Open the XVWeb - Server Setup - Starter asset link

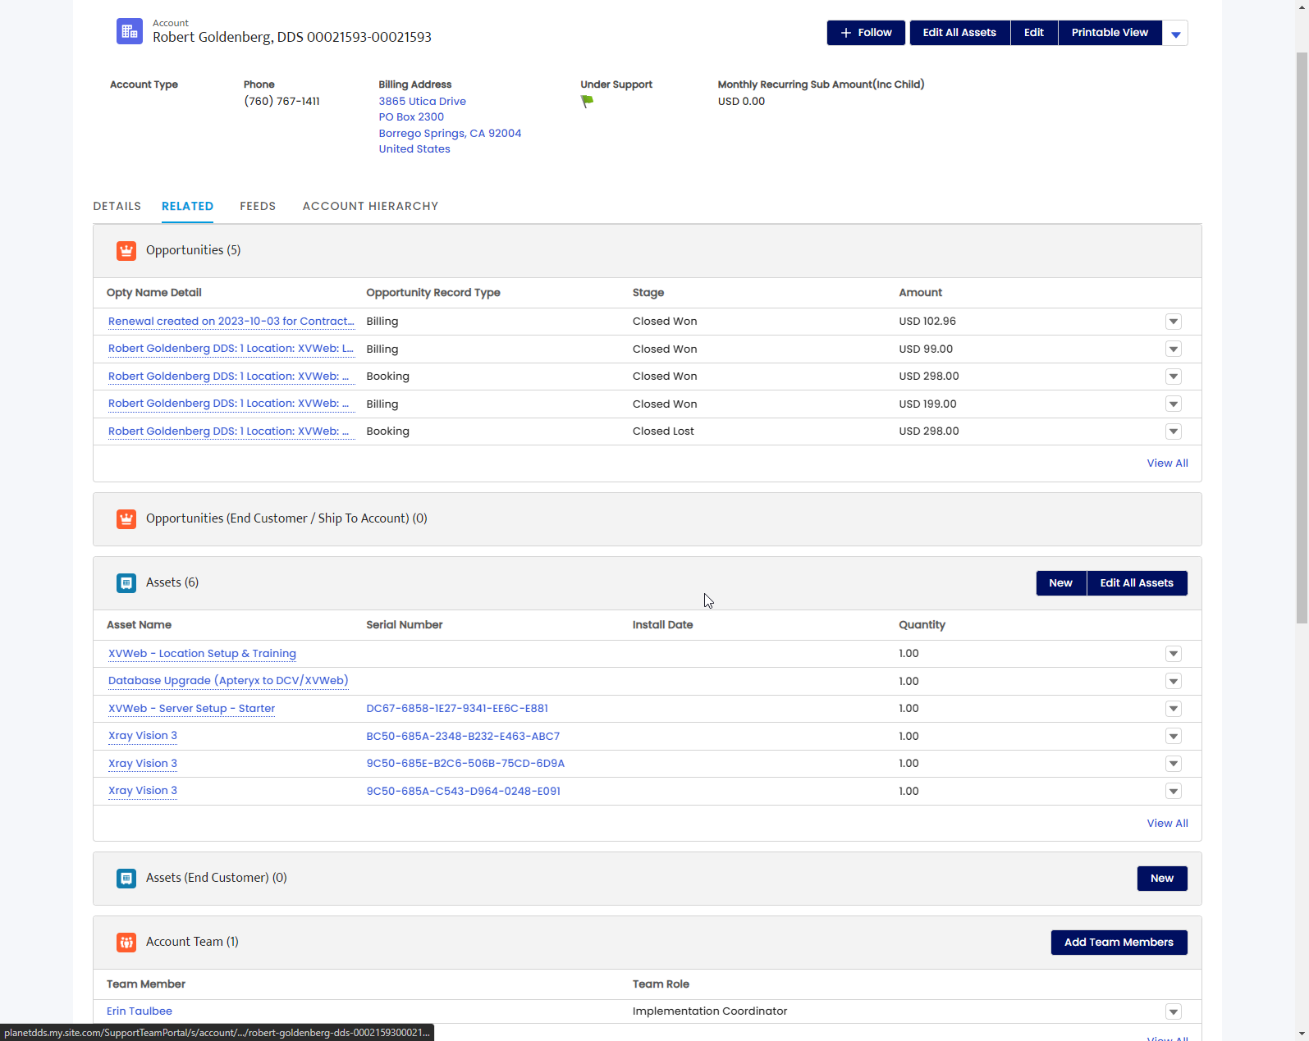tap(191, 709)
